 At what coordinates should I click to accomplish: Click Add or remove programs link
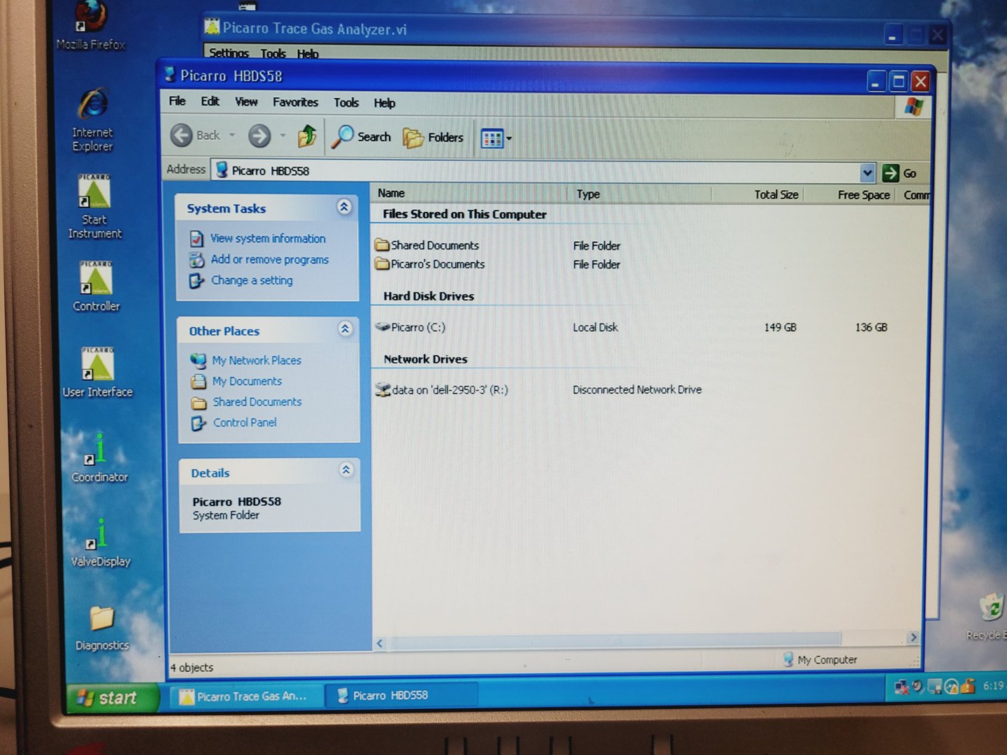click(x=269, y=259)
